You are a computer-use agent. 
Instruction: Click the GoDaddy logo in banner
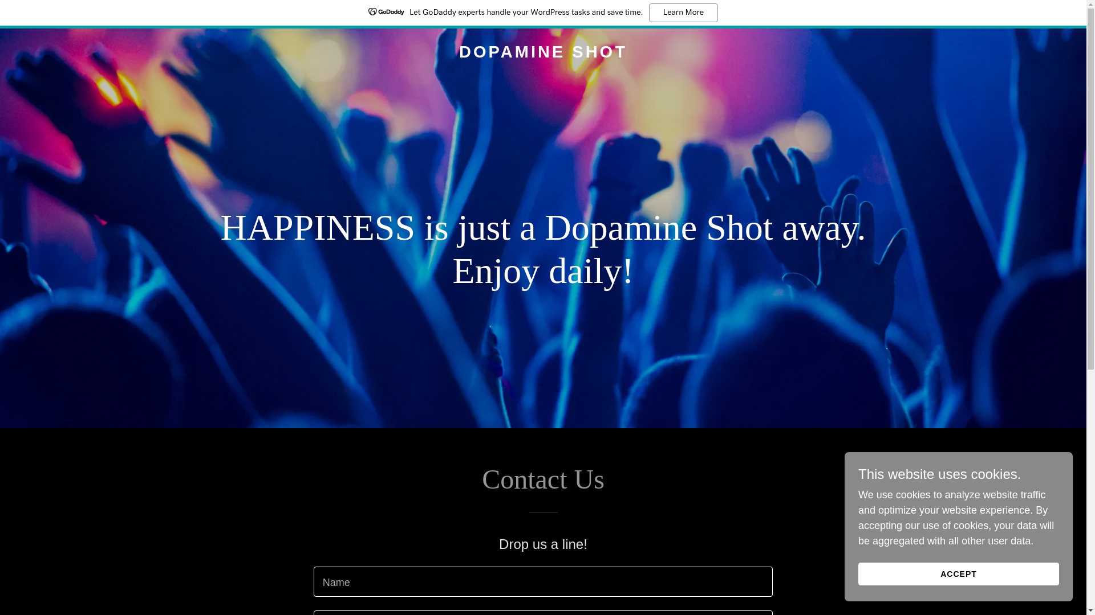(x=386, y=12)
